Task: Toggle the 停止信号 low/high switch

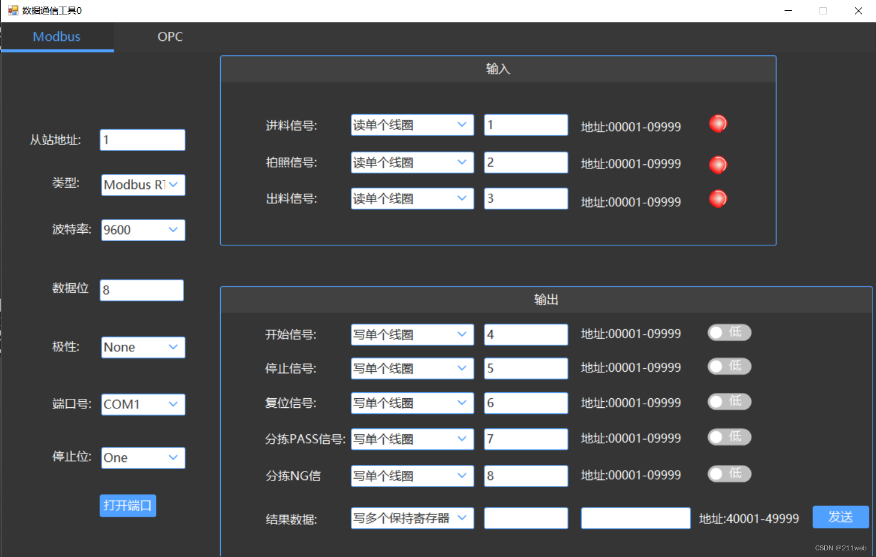Action: click(x=729, y=366)
